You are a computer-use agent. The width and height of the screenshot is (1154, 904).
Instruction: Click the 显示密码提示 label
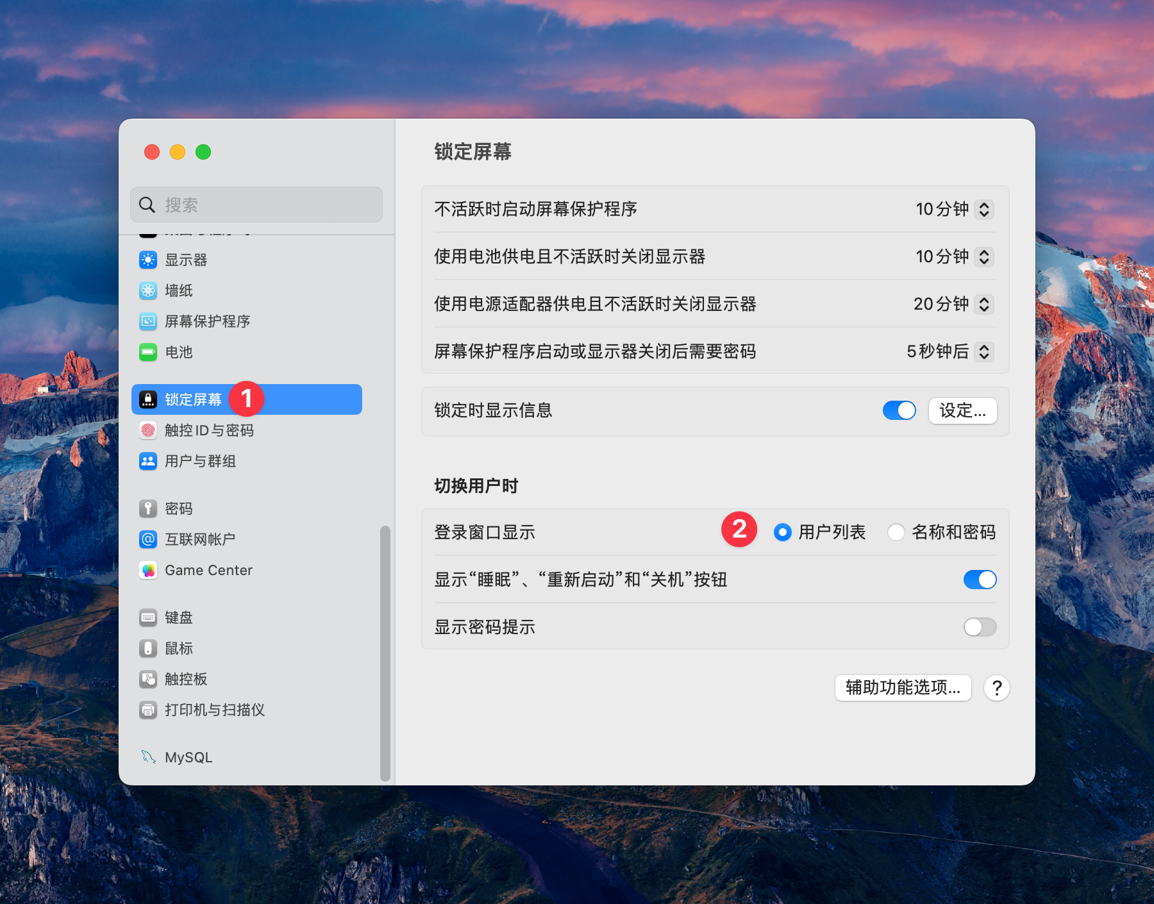[485, 627]
